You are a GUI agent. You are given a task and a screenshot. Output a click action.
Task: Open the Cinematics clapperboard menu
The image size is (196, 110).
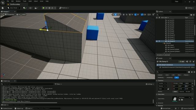click(36, 8)
